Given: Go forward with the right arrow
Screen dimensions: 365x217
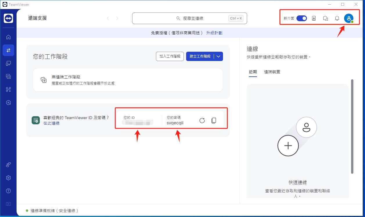Looking at the screenshot, I should click(x=117, y=18).
